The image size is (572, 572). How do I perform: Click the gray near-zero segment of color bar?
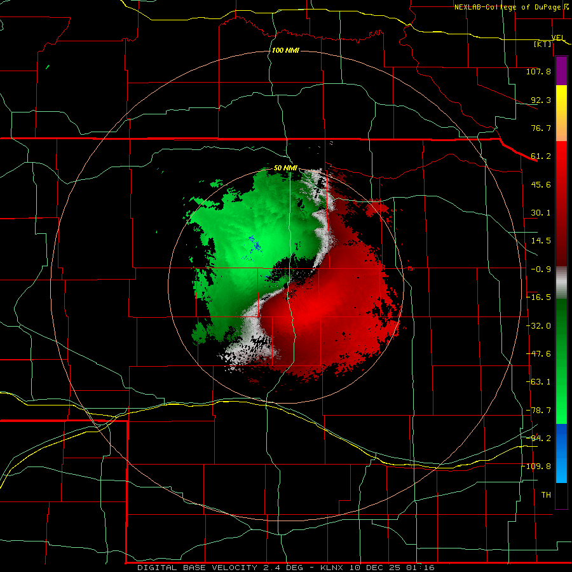[561, 283]
